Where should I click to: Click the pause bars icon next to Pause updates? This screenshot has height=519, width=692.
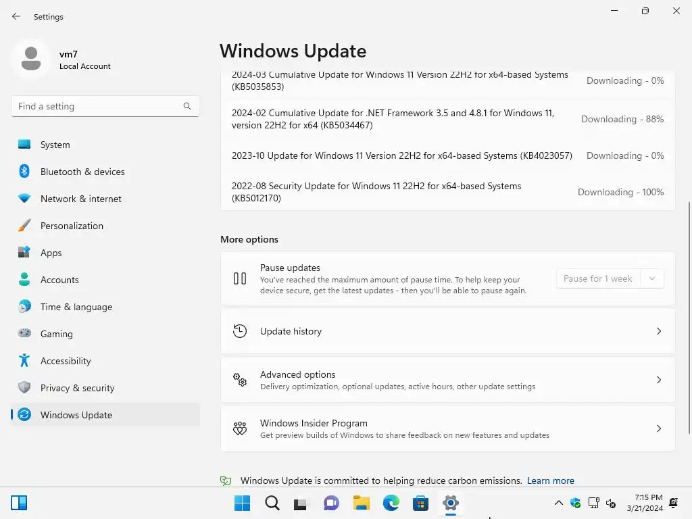pos(240,278)
